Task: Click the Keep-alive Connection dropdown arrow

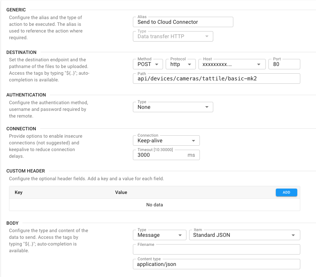Action: tap(193, 141)
